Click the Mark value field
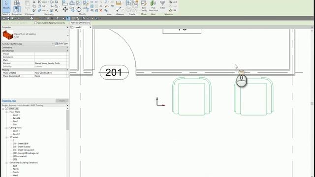Screen dimensions: 315x177 (50, 60)
